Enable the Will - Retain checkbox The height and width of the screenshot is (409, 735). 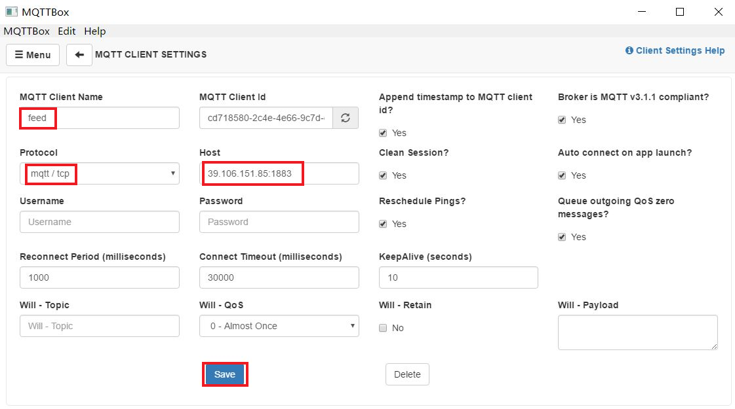(x=383, y=328)
